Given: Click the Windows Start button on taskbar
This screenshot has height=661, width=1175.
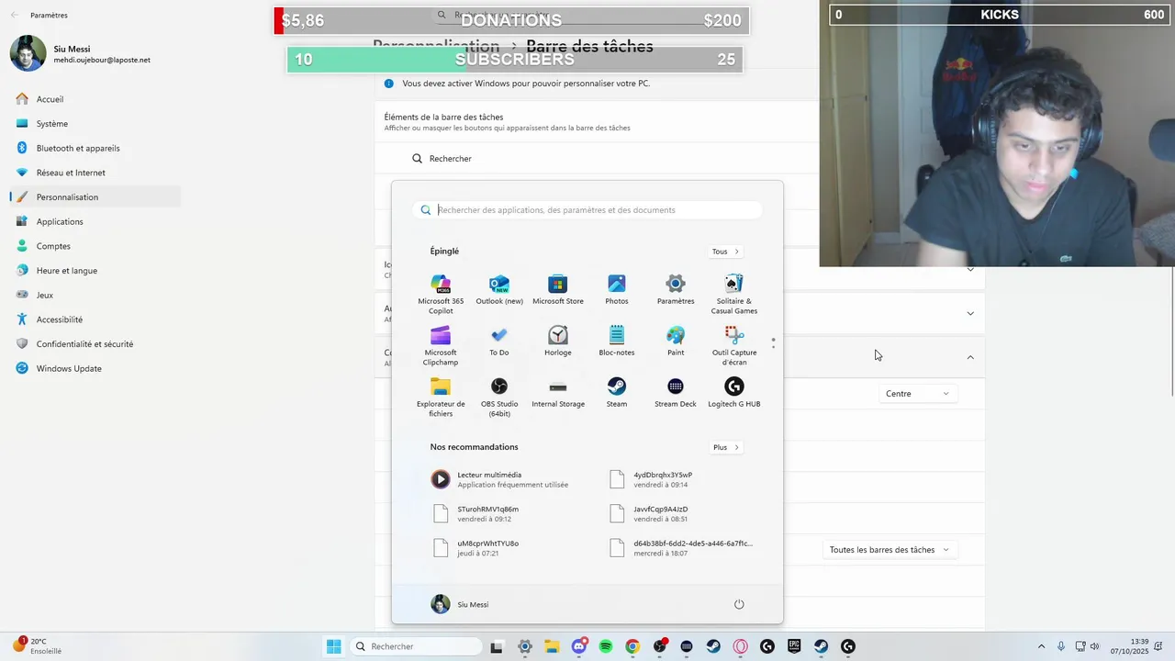Looking at the screenshot, I should [333, 646].
